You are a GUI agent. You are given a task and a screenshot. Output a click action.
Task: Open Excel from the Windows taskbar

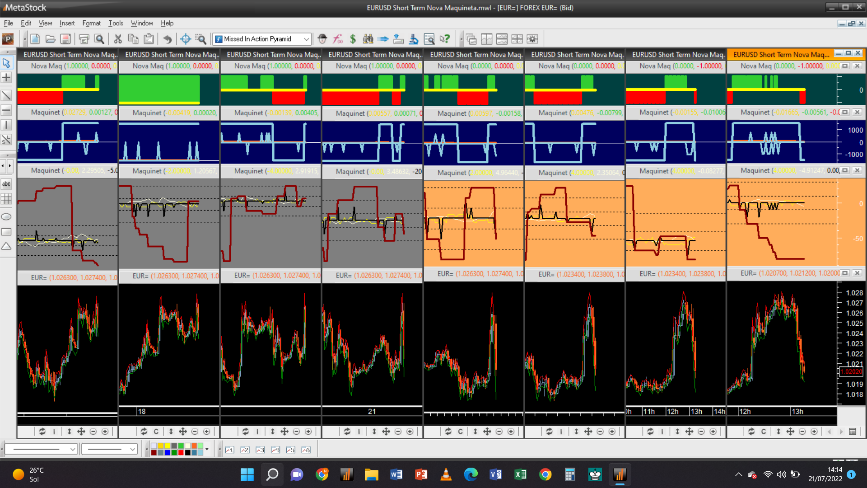tap(520, 474)
